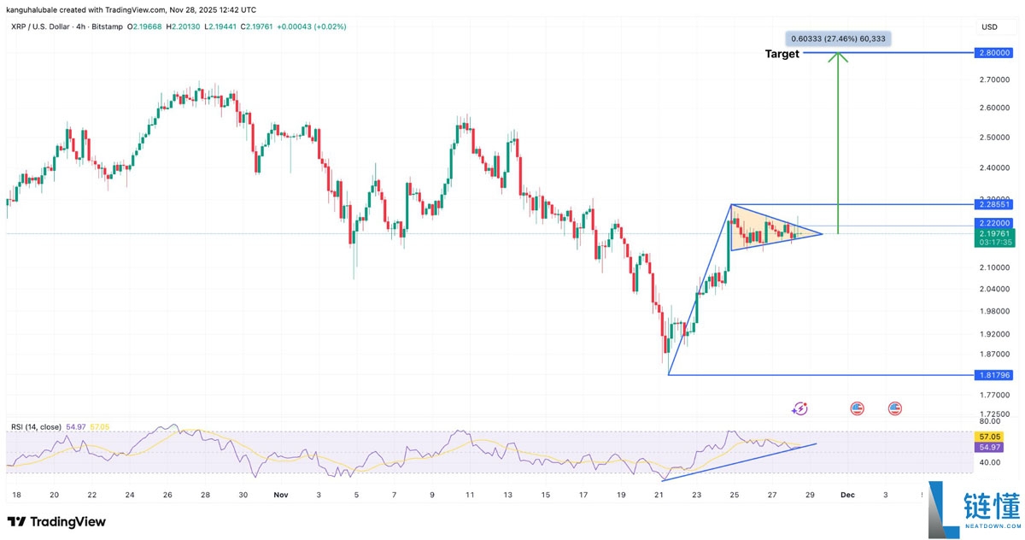
Task: Click the purple AI spark icon on the chart
Action: [799, 409]
